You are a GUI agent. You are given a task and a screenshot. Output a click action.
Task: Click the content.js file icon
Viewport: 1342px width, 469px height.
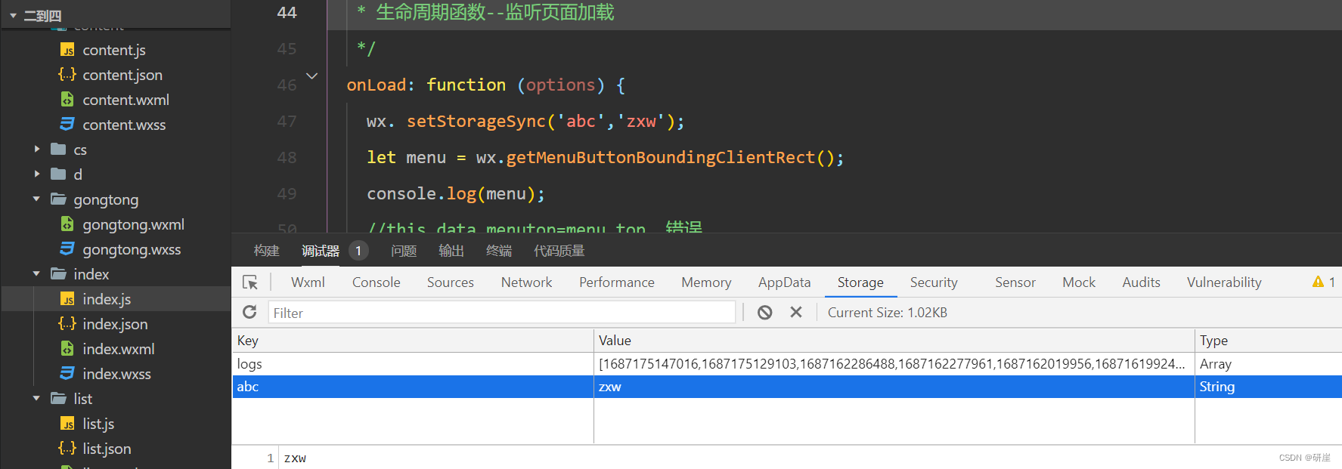(67, 50)
